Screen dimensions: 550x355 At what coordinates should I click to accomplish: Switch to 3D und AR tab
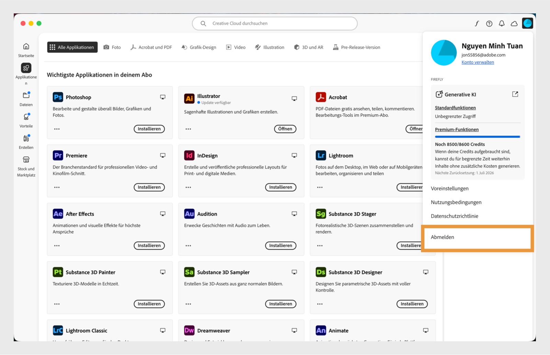308,47
